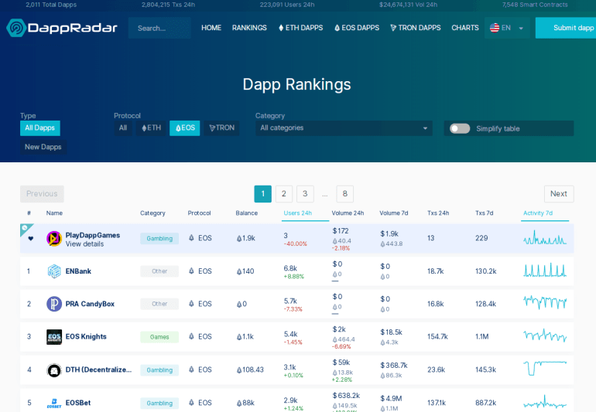
Task: Click the Gambling tag on PlayDappGames row
Action: (159, 239)
